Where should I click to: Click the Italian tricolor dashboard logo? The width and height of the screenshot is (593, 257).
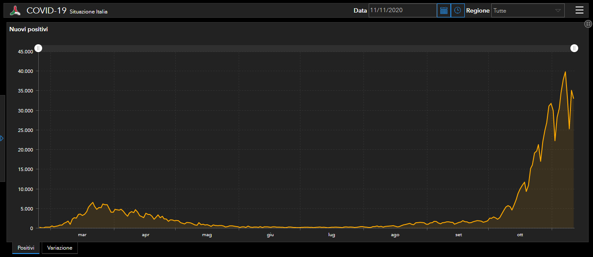[x=15, y=11]
